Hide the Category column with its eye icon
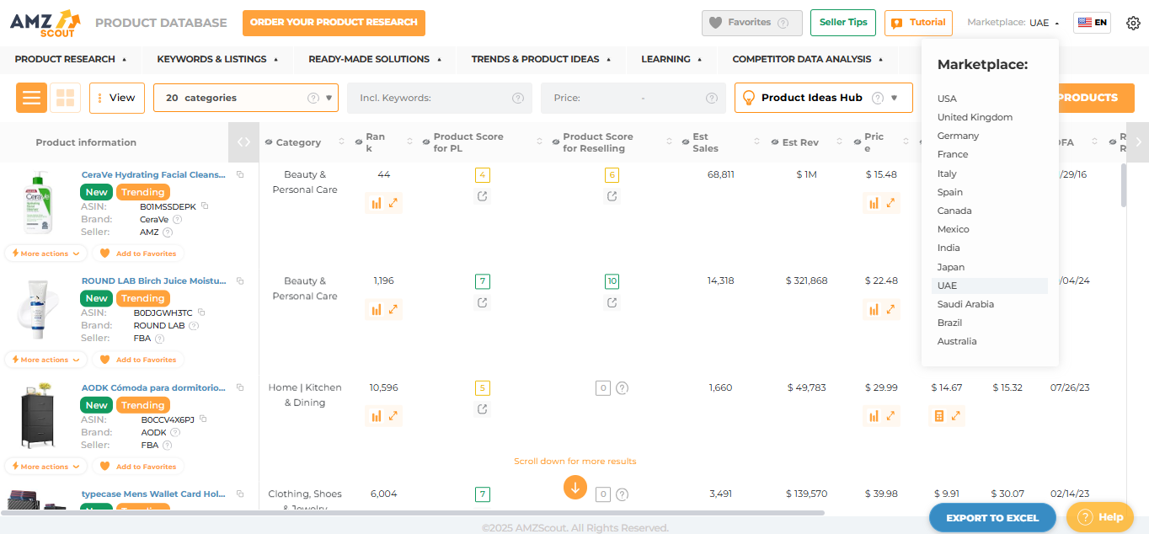The image size is (1149, 534). coord(268,142)
